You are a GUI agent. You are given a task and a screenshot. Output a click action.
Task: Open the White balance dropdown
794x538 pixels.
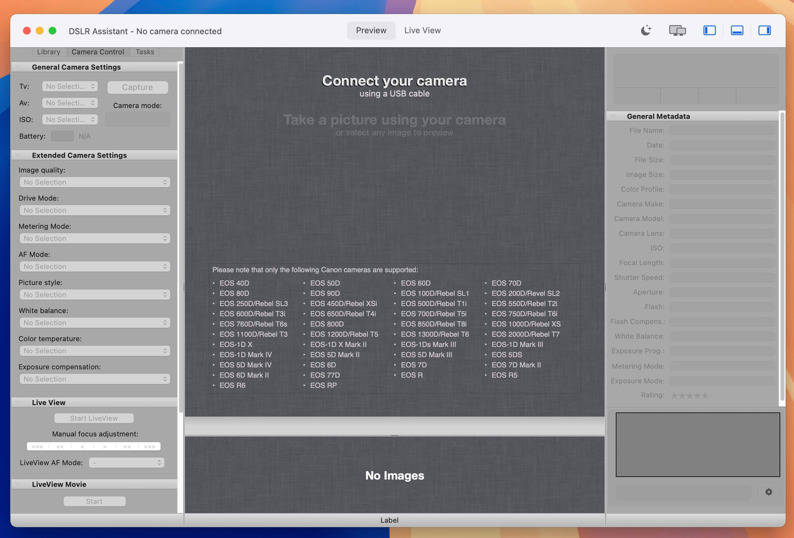(95, 322)
